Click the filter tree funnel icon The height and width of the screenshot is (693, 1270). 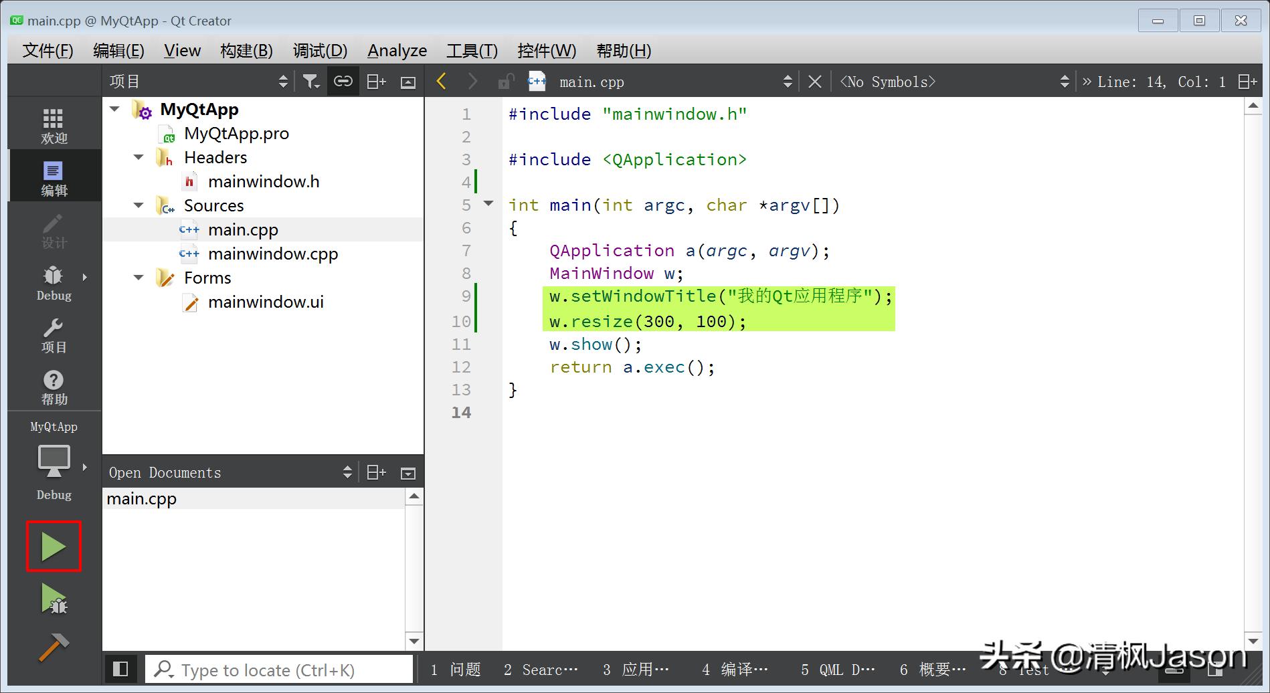(x=310, y=82)
